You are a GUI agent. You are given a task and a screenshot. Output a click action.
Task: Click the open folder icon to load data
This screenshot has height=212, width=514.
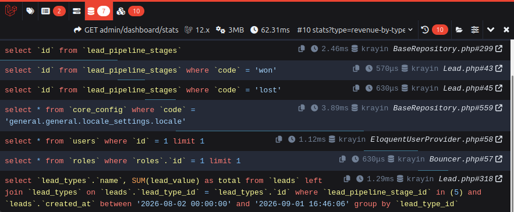pyautogui.click(x=459, y=30)
